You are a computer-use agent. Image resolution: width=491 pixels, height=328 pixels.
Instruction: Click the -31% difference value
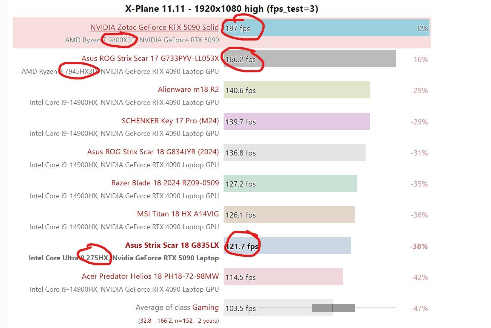419,153
